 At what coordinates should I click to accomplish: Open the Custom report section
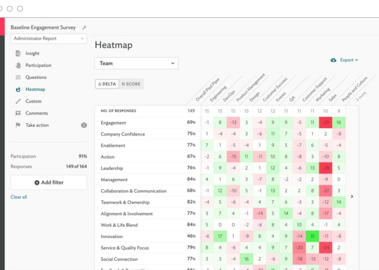[x=34, y=102]
